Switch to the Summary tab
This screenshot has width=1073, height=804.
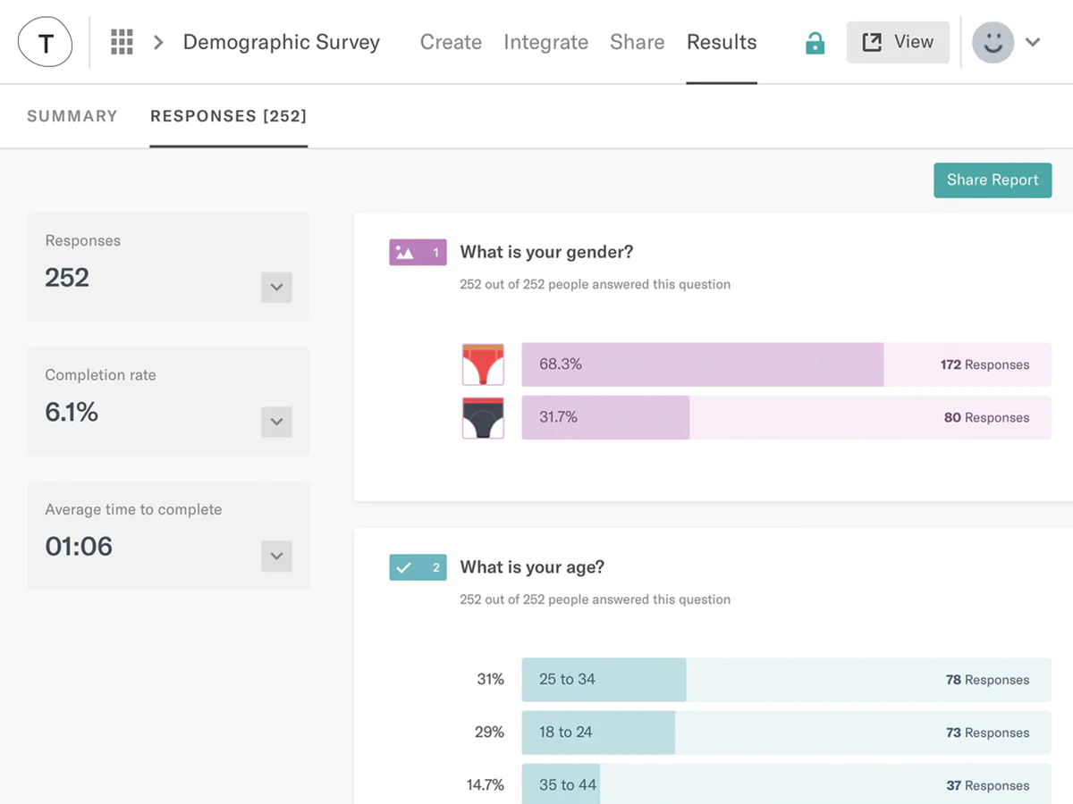point(72,116)
